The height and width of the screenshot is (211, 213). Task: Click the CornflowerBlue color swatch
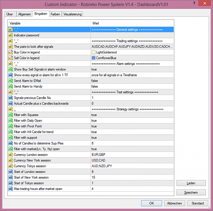tap(93, 58)
